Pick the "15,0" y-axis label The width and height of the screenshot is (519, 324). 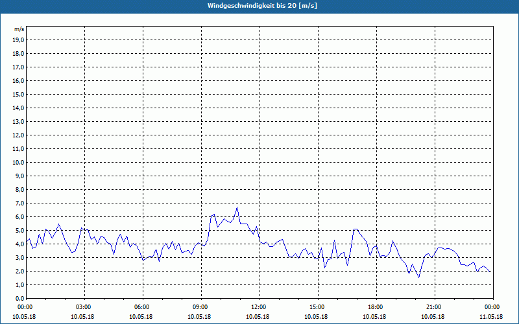click(18, 94)
